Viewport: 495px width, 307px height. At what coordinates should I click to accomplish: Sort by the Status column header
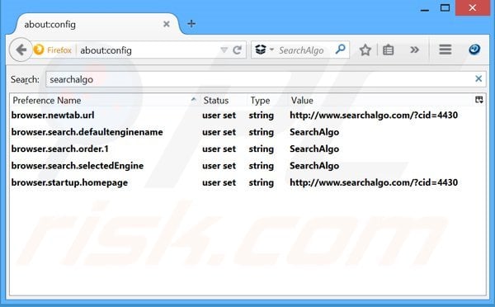click(x=224, y=101)
